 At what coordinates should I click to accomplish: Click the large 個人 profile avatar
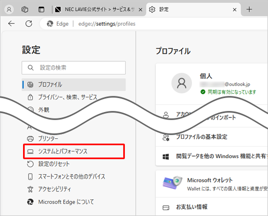pyautogui.click(x=182, y=83)
